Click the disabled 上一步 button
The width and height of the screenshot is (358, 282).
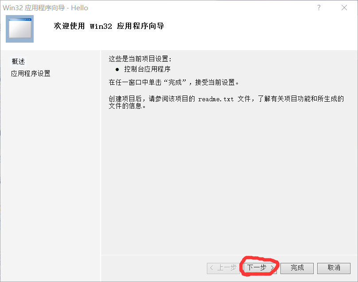click(x=223, y=268)
